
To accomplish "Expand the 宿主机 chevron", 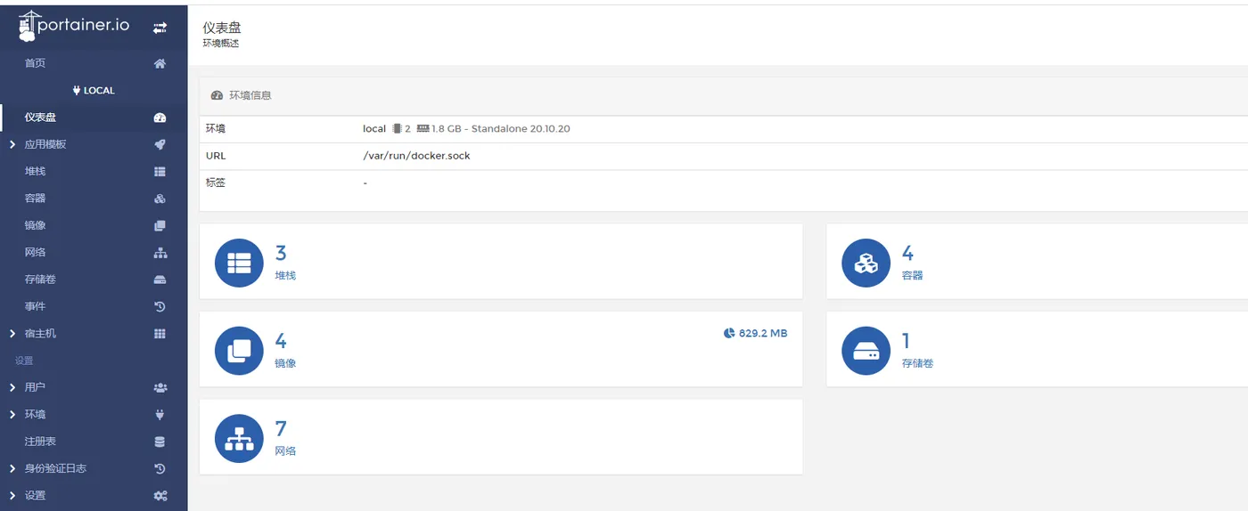I will point(12,334).
